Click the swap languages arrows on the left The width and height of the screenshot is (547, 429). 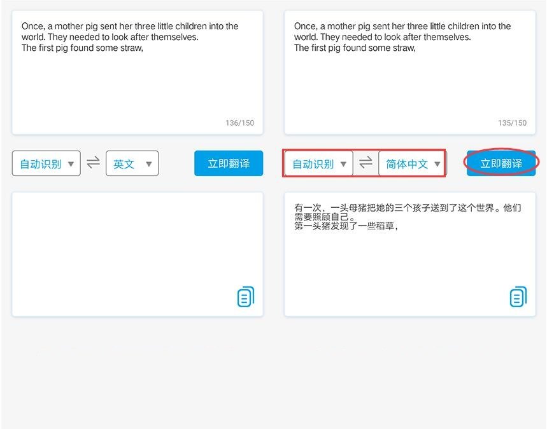click(x=93, y=163)
